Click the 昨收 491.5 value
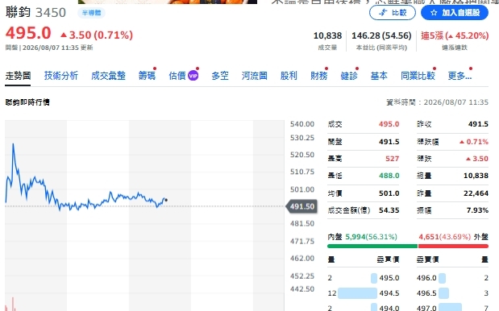 [478, 124]
